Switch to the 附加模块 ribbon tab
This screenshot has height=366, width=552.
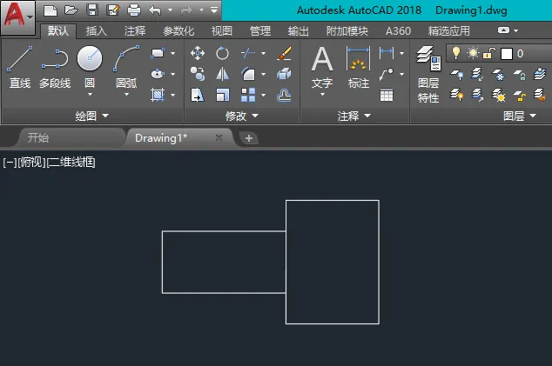click(347, 31)
